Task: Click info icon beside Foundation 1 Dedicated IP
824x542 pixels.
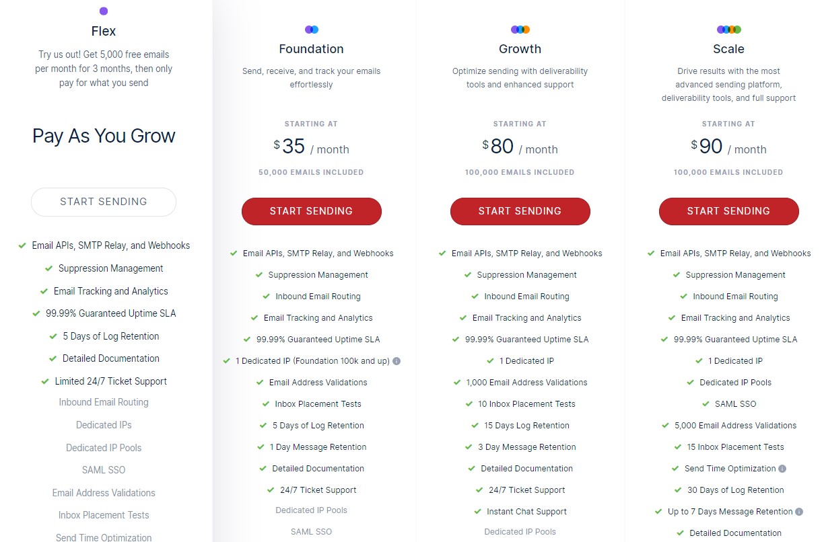Action: coord(397,361)
